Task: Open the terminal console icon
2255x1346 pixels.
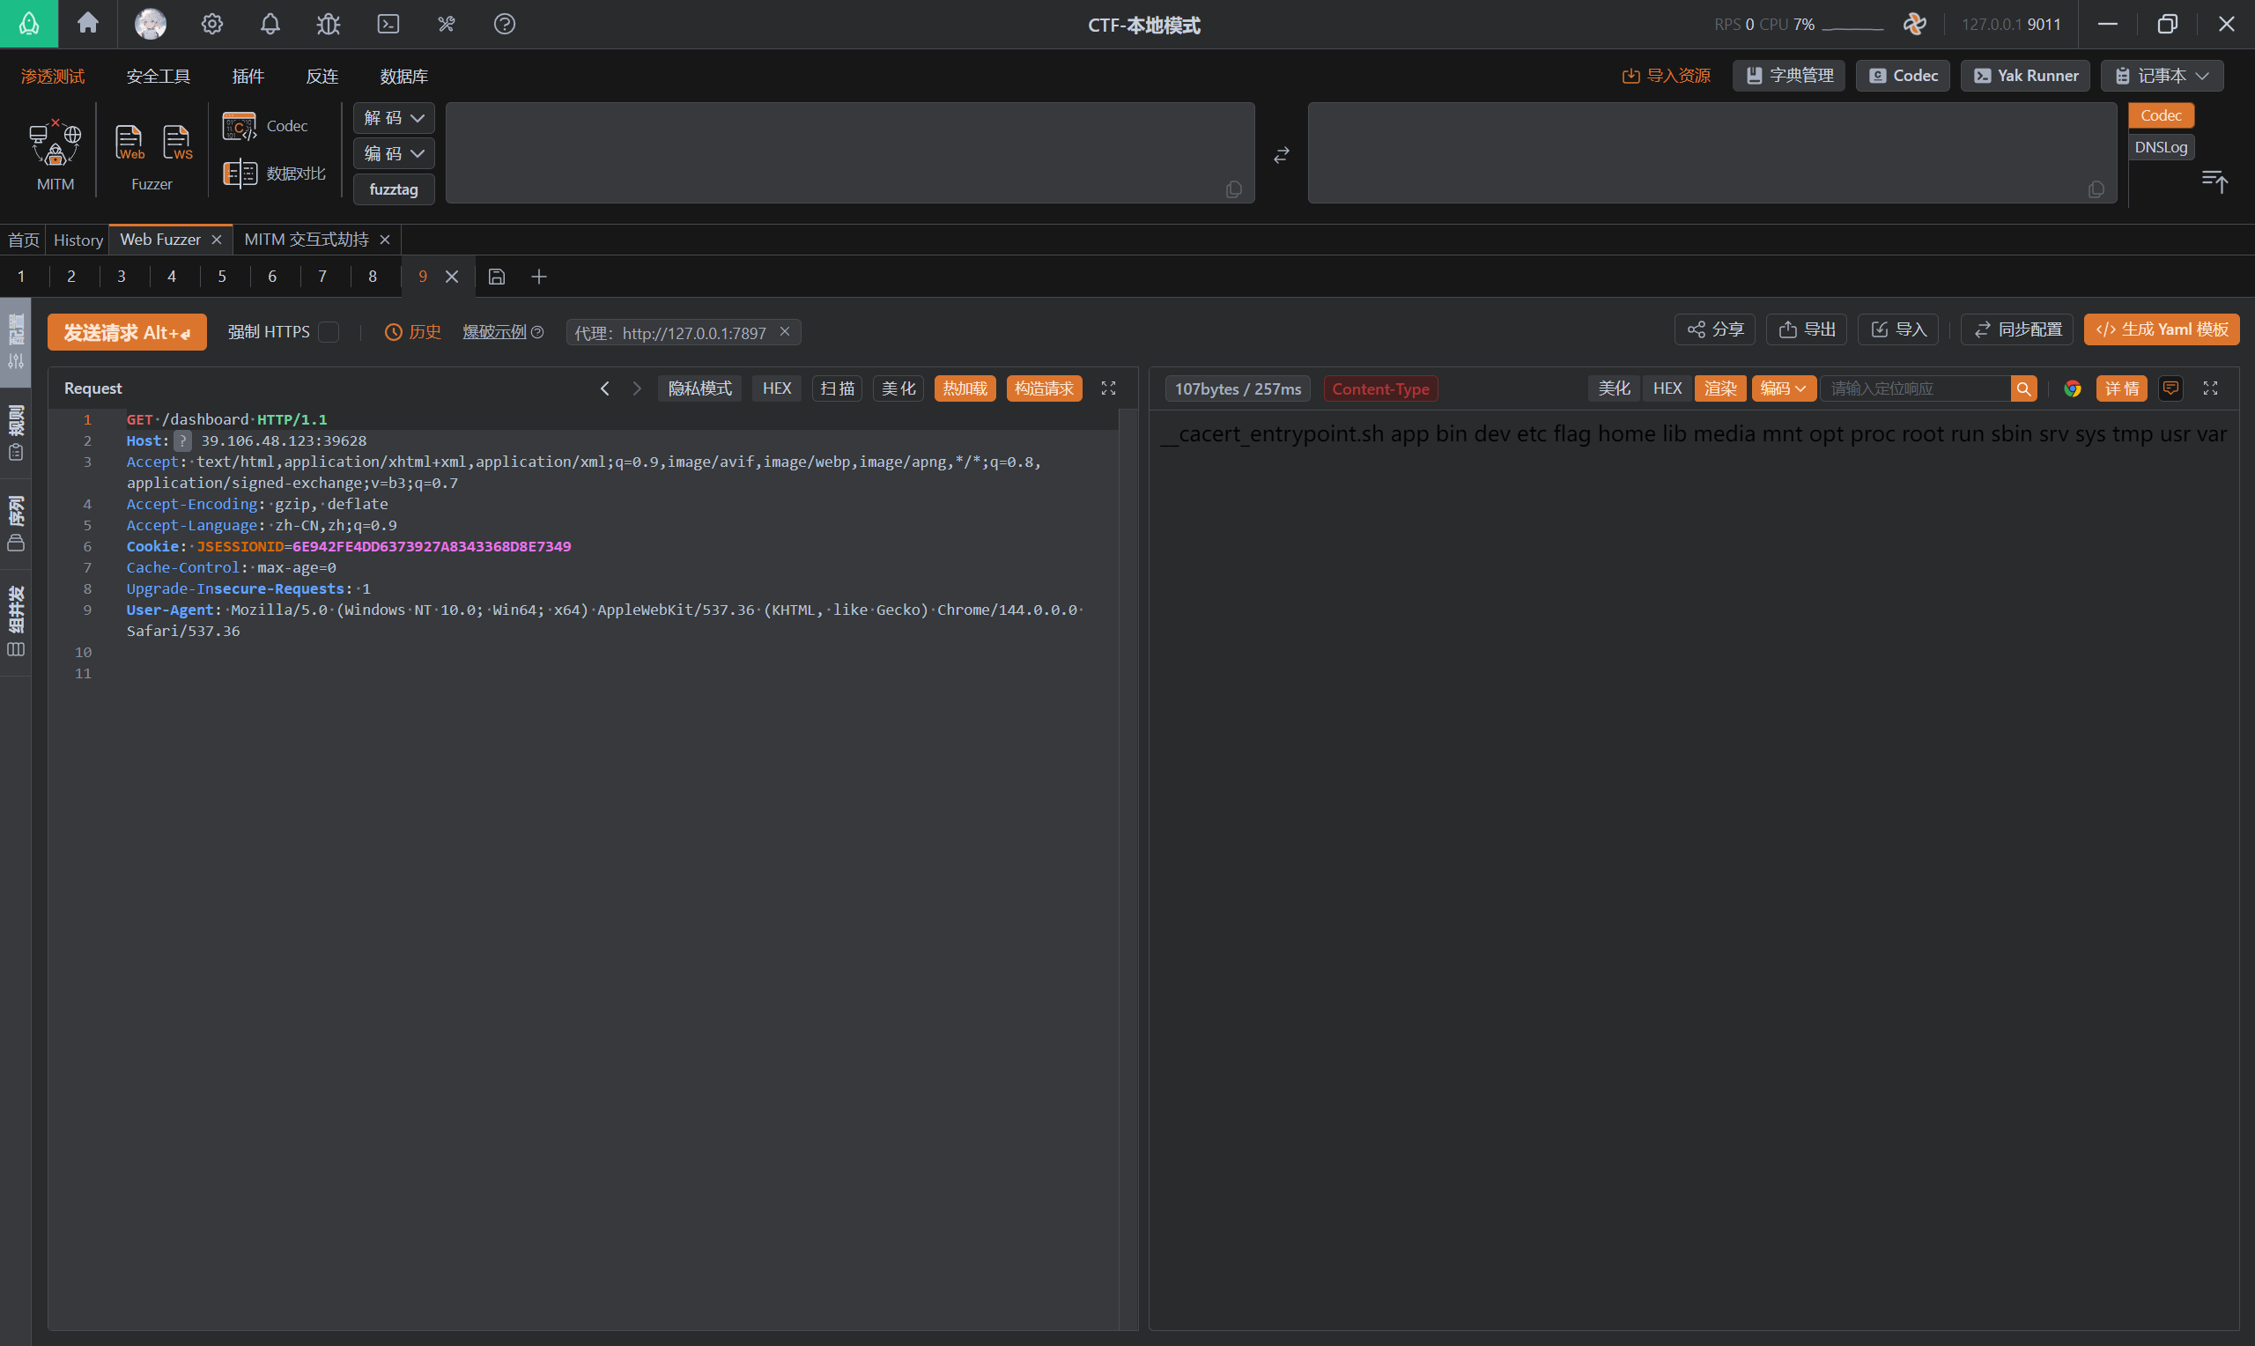Action: click(x=388, y=24)
